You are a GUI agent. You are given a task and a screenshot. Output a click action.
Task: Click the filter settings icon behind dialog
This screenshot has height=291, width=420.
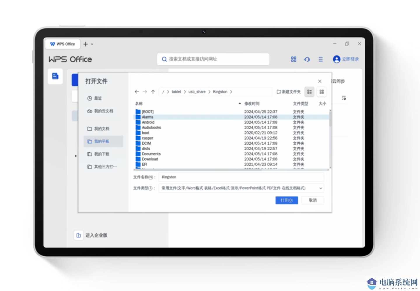tap(344, 98)
